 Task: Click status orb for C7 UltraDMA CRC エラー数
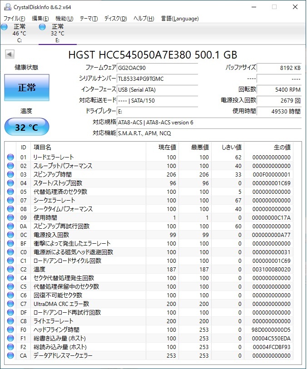point(10,304)
